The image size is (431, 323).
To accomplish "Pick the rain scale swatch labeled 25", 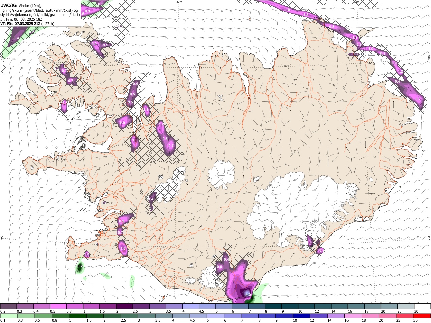I will coord(404,316).
